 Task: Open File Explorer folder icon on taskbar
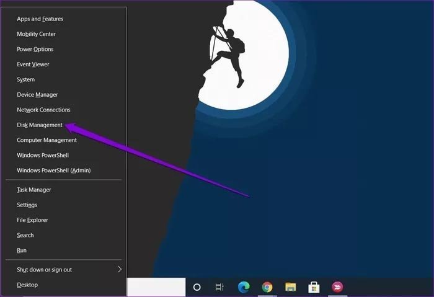(x=291, y=287)
